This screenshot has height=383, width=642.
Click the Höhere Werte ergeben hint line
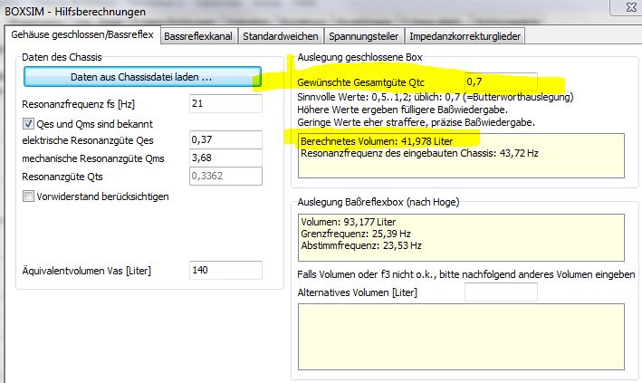(402, 110)
